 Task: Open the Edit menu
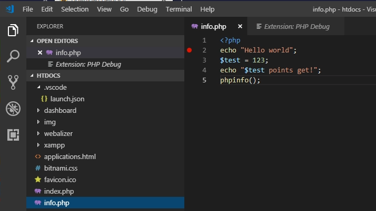coord(47,9)
